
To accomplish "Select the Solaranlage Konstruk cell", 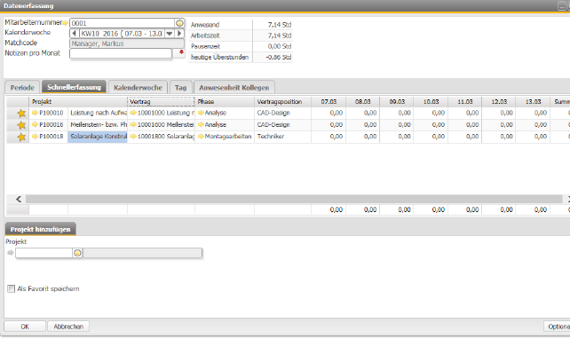I will pyautogui.click(x=98, y=137).
